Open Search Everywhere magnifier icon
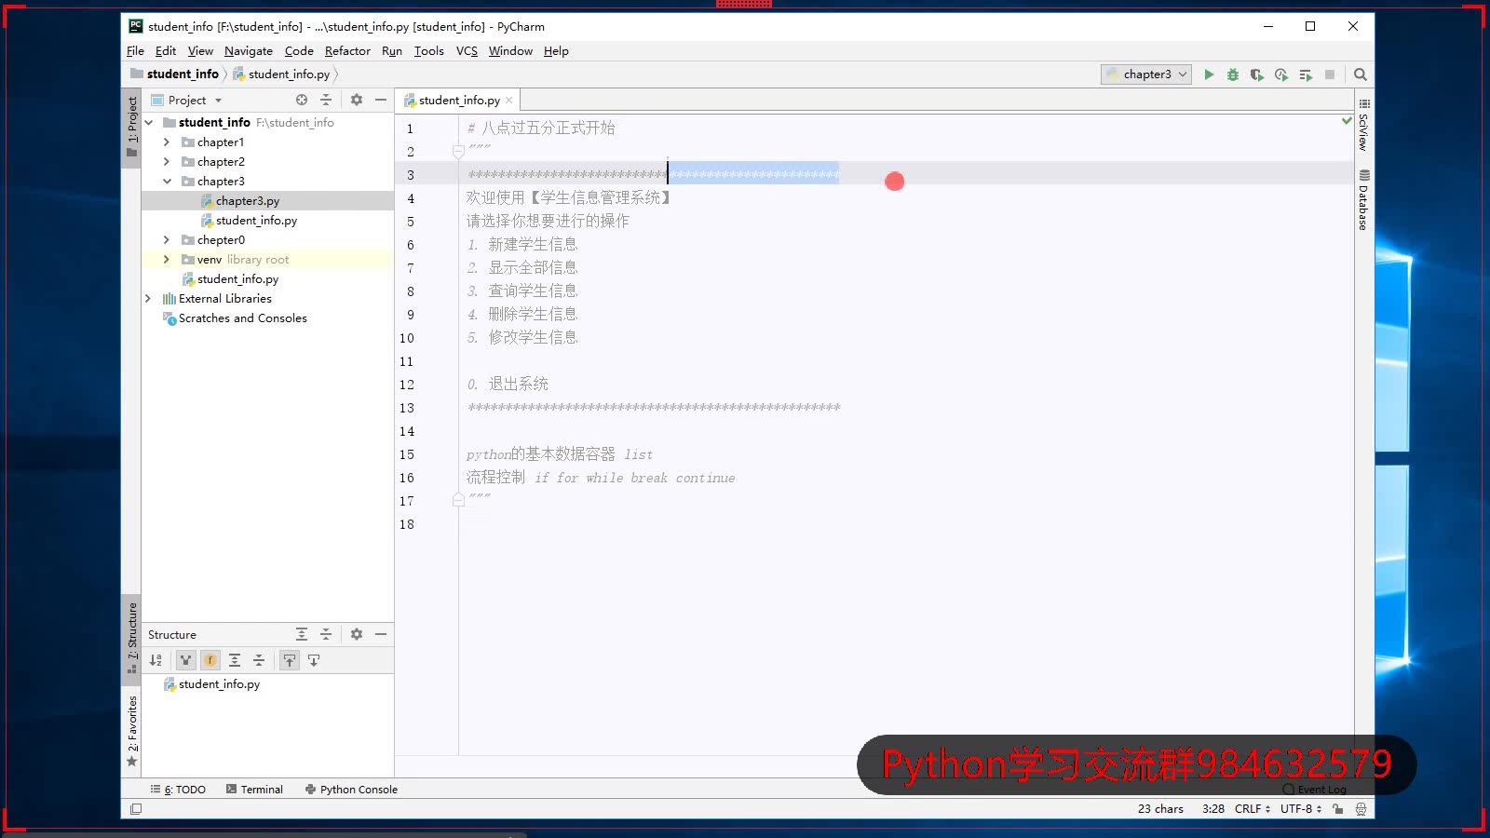Viewport: 1490px width, 838px height. [x=1361, y=74]
